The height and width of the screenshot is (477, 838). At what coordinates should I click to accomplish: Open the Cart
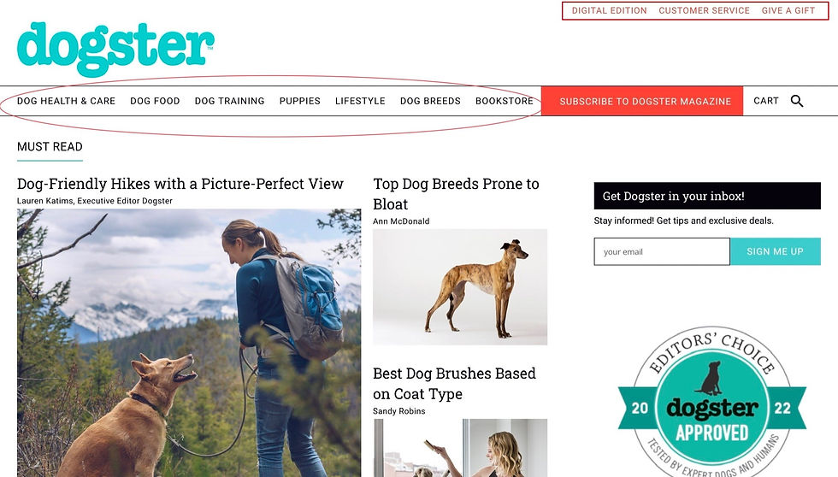point(766,101)
